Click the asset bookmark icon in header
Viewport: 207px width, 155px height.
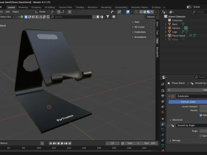[x=98, y=17]
